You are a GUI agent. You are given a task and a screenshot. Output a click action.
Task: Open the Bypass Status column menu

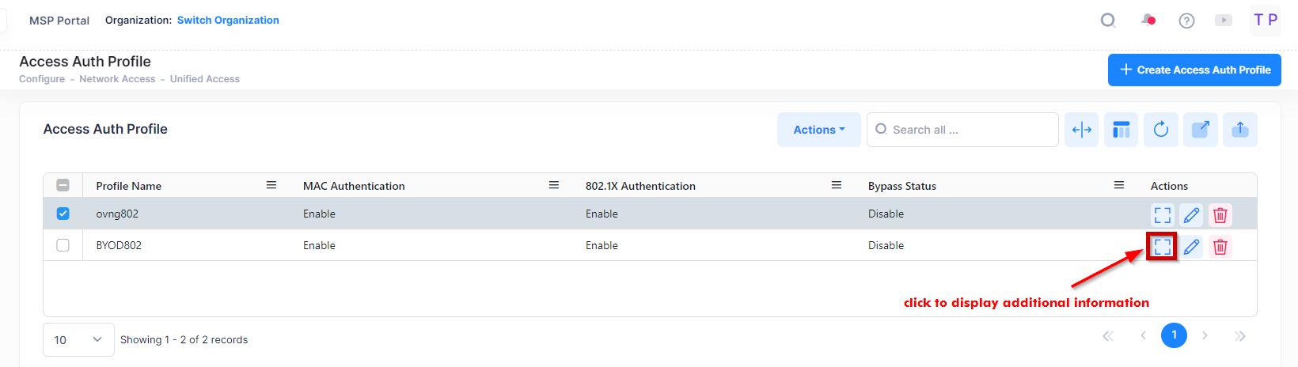click(1119, 185)
